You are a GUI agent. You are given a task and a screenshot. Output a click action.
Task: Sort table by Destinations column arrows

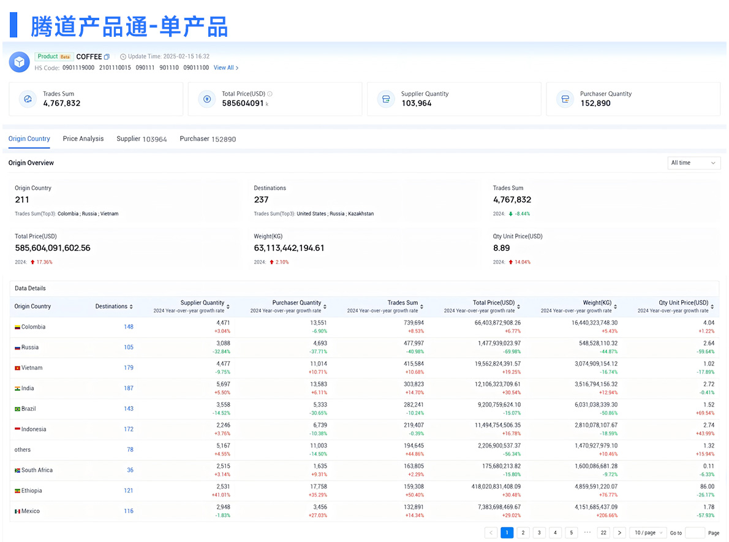pyautogui.click(x=131, y=307)
